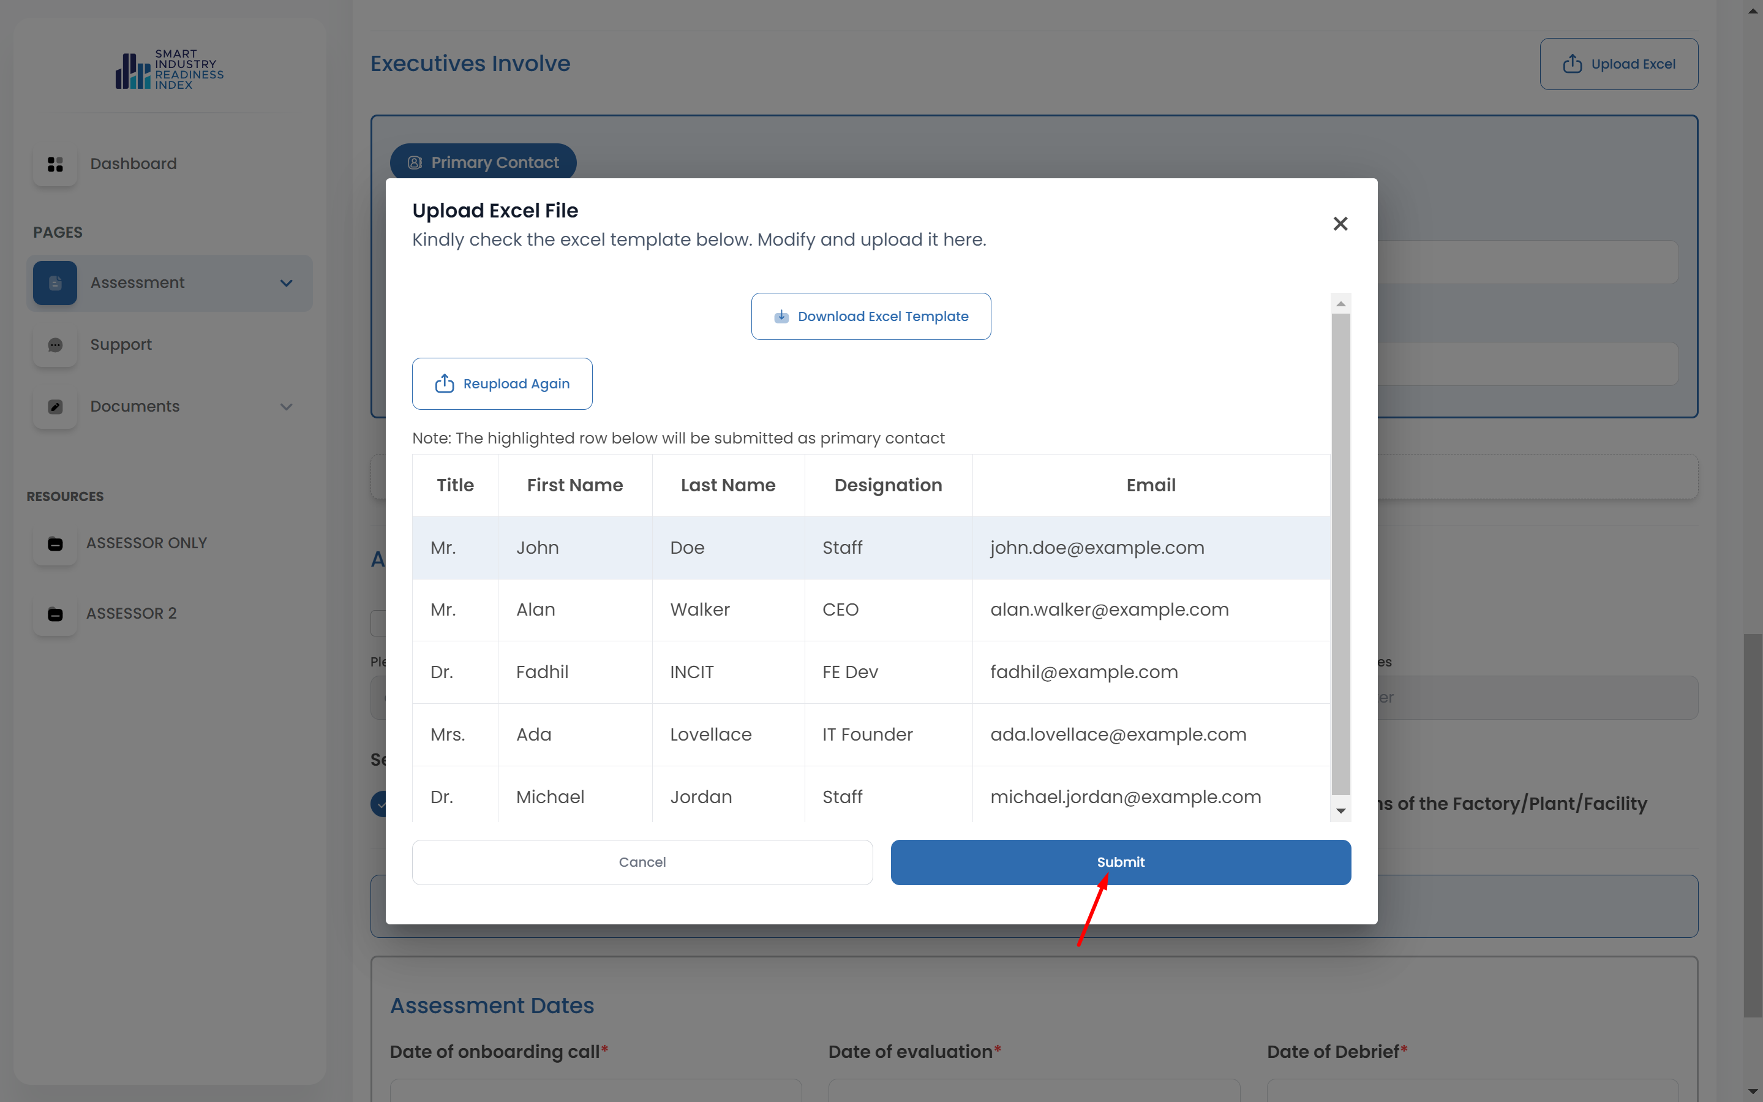Click the Documents pencil icon
Viewport: 1763px width, 1102px height.
pos(55,407)
